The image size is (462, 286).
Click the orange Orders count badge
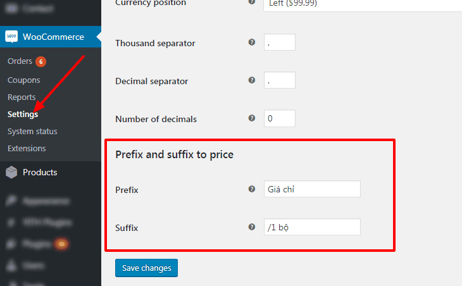point(41,61)
